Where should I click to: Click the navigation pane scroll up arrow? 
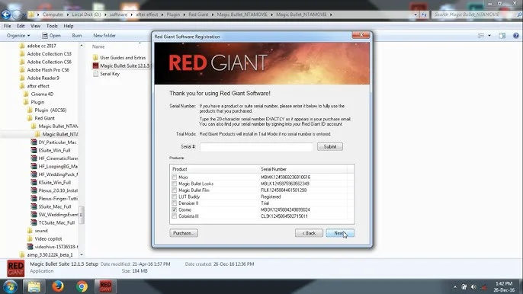(x=82, y=45)
